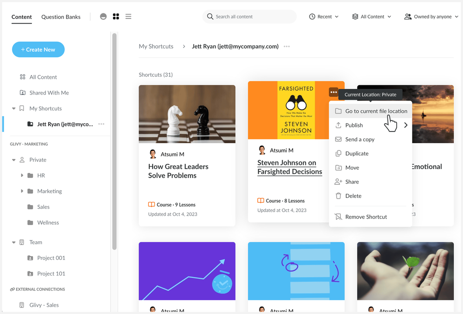Viewport: 463px width, 314px height.
Task: Click the shared folder icon for Project 101
Action: (x=30, y=274)
